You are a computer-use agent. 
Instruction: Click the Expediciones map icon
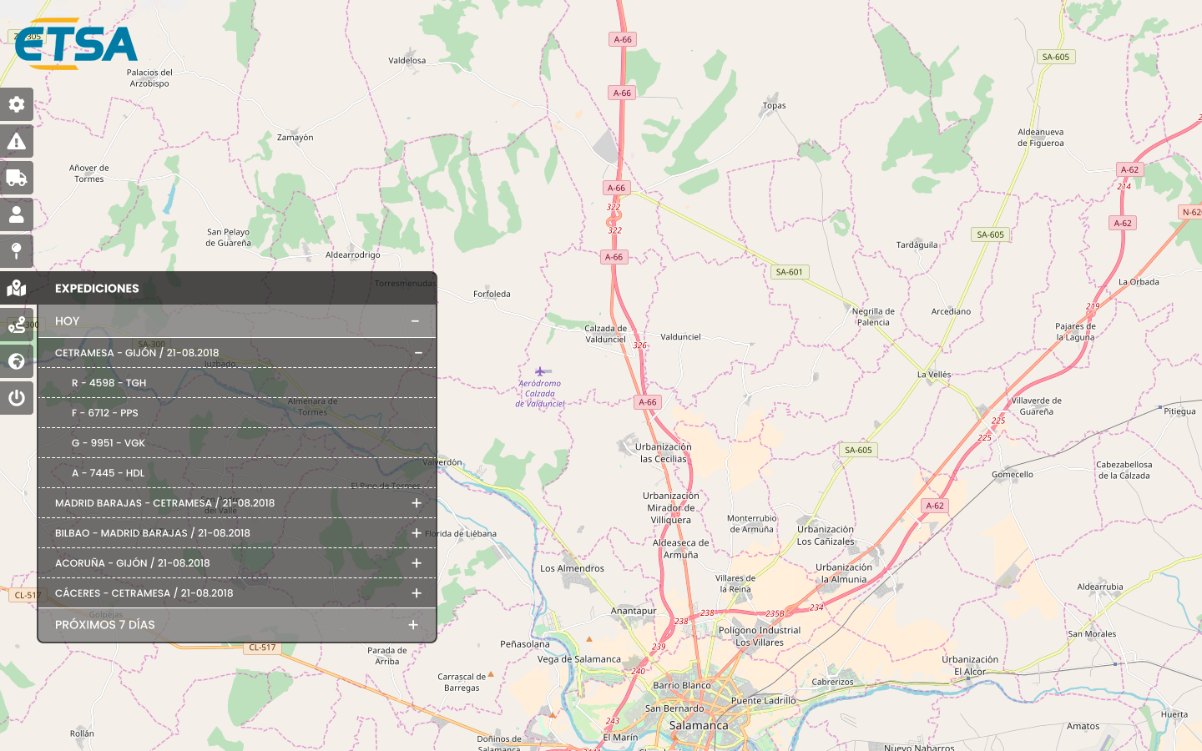tap(17, 288)
